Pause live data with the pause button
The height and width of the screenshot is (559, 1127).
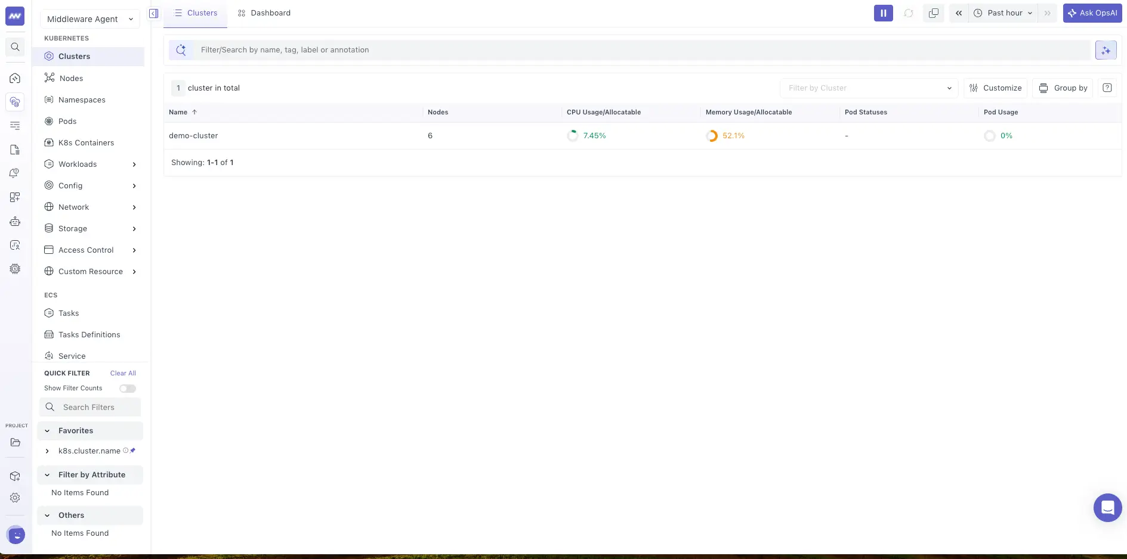click(884, 13)
